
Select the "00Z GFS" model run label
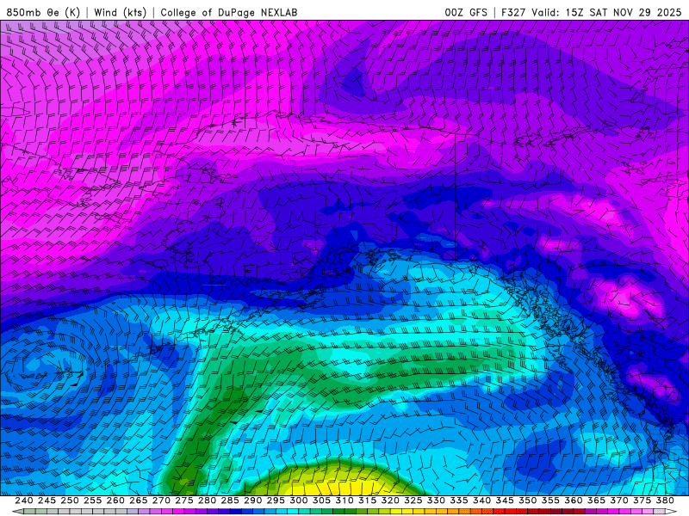[x=466, y=12]
